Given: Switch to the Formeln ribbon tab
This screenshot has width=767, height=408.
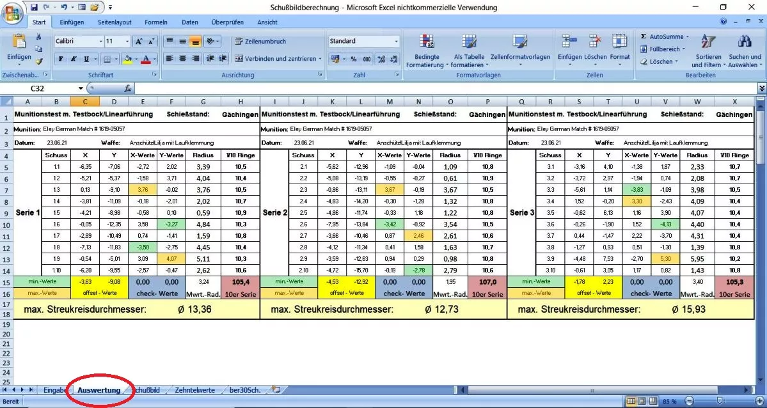Looking at the screenshot, I should click(x=156, y=22).
